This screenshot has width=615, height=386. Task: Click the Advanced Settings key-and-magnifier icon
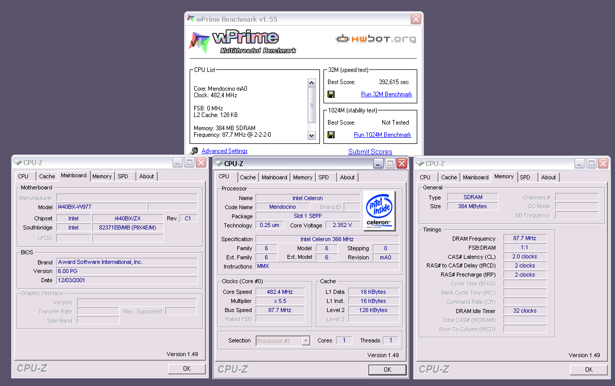194,151
